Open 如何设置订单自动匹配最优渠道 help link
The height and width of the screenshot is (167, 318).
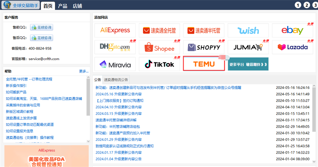coord(30,124)
